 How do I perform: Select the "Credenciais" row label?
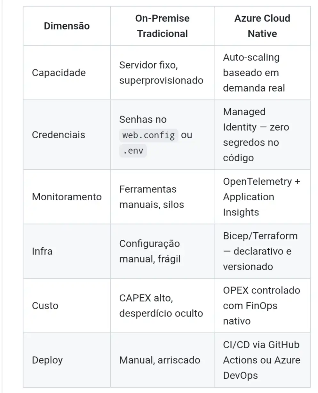pos(59,135)
